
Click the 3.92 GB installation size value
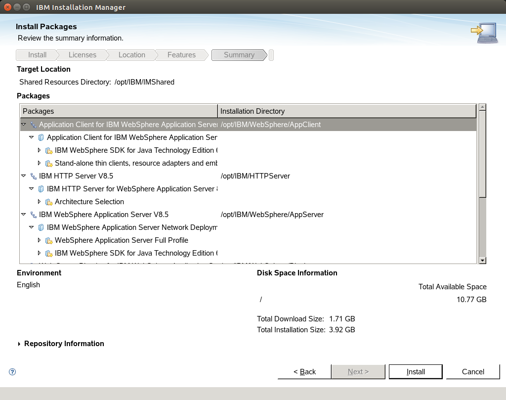point(342,330)
